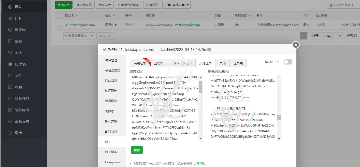The image size is (360, 167).
Task: Toggle the 强制HTTPS switch
Action: coord(288,62)
